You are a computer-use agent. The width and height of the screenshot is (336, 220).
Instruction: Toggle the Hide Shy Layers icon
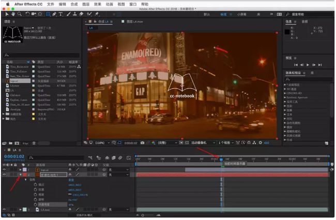click(x=107, y=158)
